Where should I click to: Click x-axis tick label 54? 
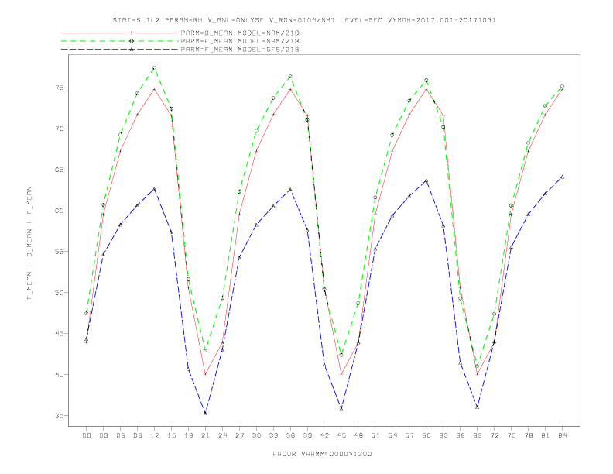point(392,435)
